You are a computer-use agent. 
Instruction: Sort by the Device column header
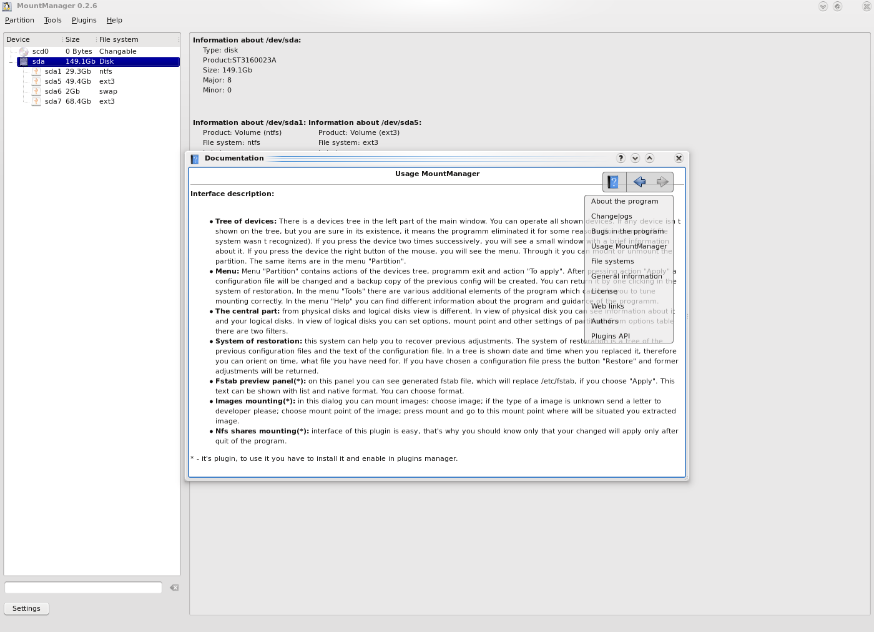[33, 39]
